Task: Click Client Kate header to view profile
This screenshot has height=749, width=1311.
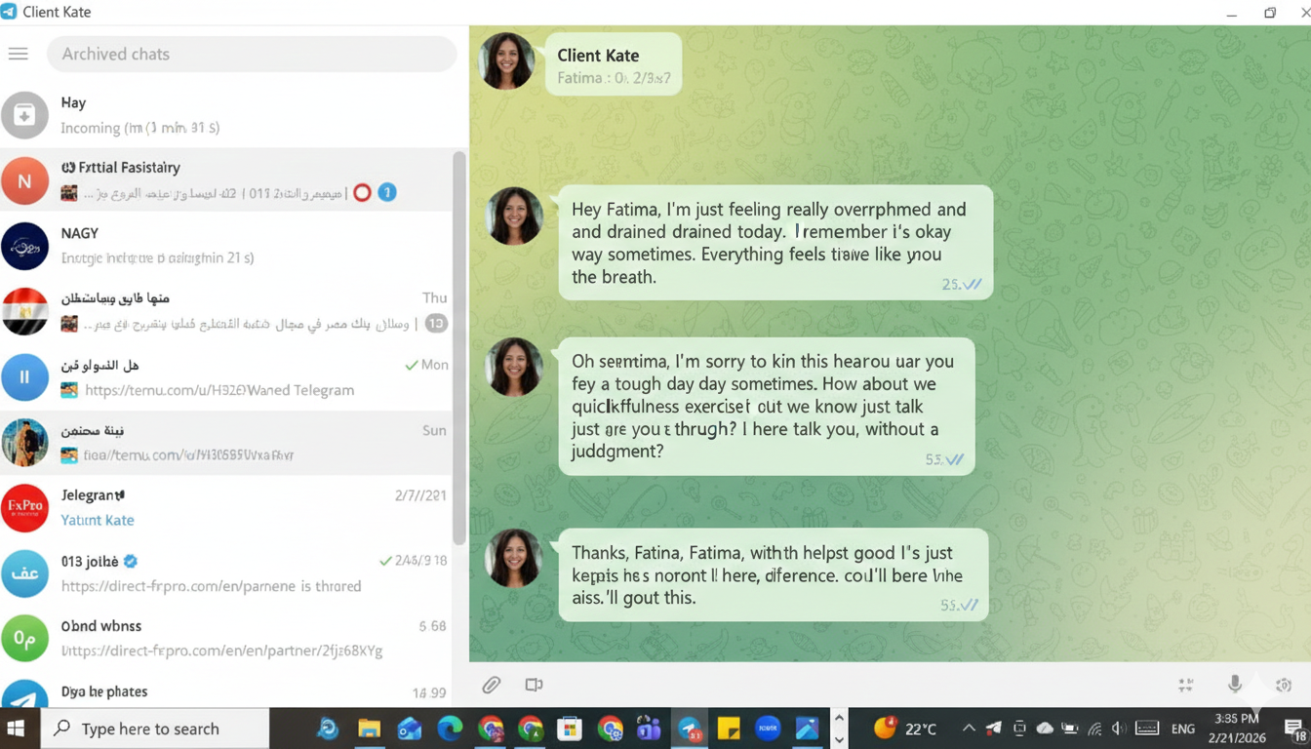Action: [x=598, y=56]
